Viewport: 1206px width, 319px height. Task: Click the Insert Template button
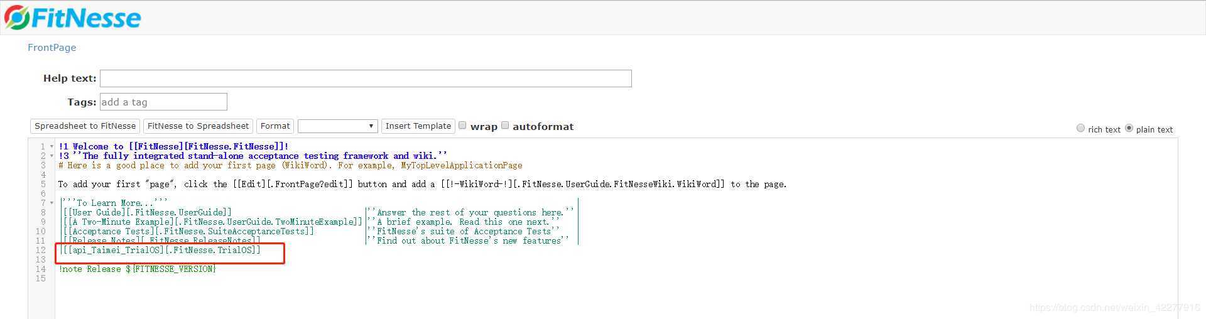coord(418,126)
